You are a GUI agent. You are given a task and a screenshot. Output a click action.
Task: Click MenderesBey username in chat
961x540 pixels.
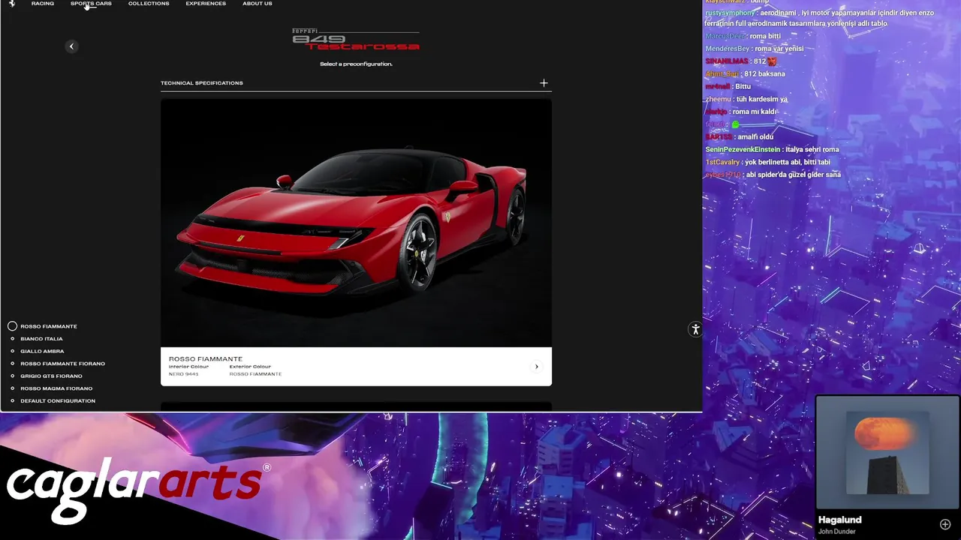[x=727, y=49]
